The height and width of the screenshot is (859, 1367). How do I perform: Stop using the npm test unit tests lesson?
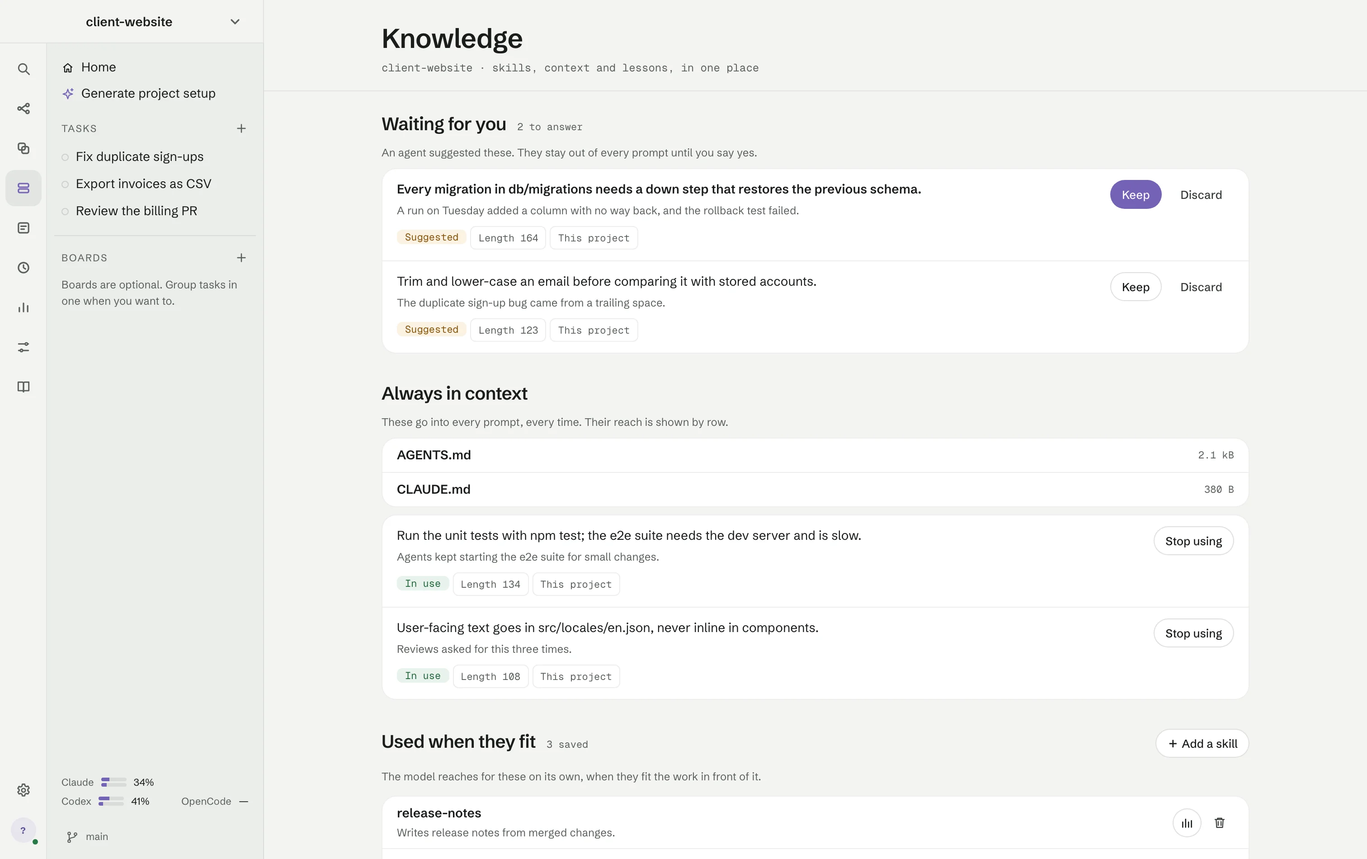[x=1193, y=541]
